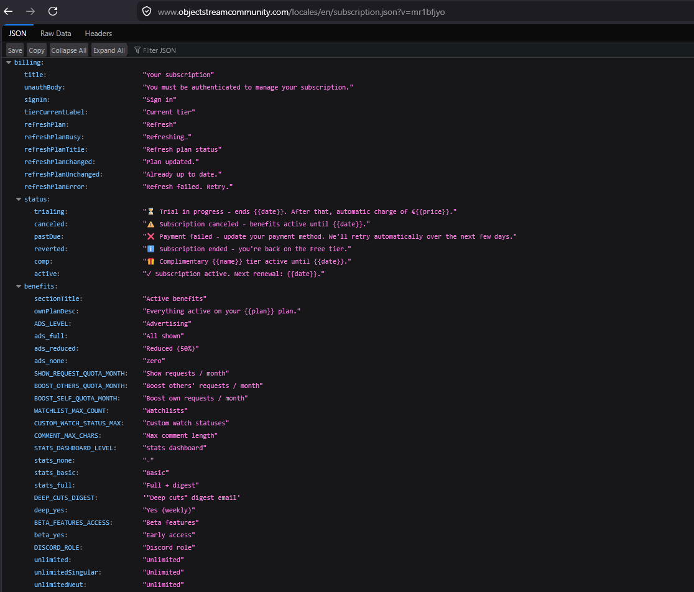Save the JSON with the Save button
The width and height of the screenshot is (694, 592).
coord(15,50)
